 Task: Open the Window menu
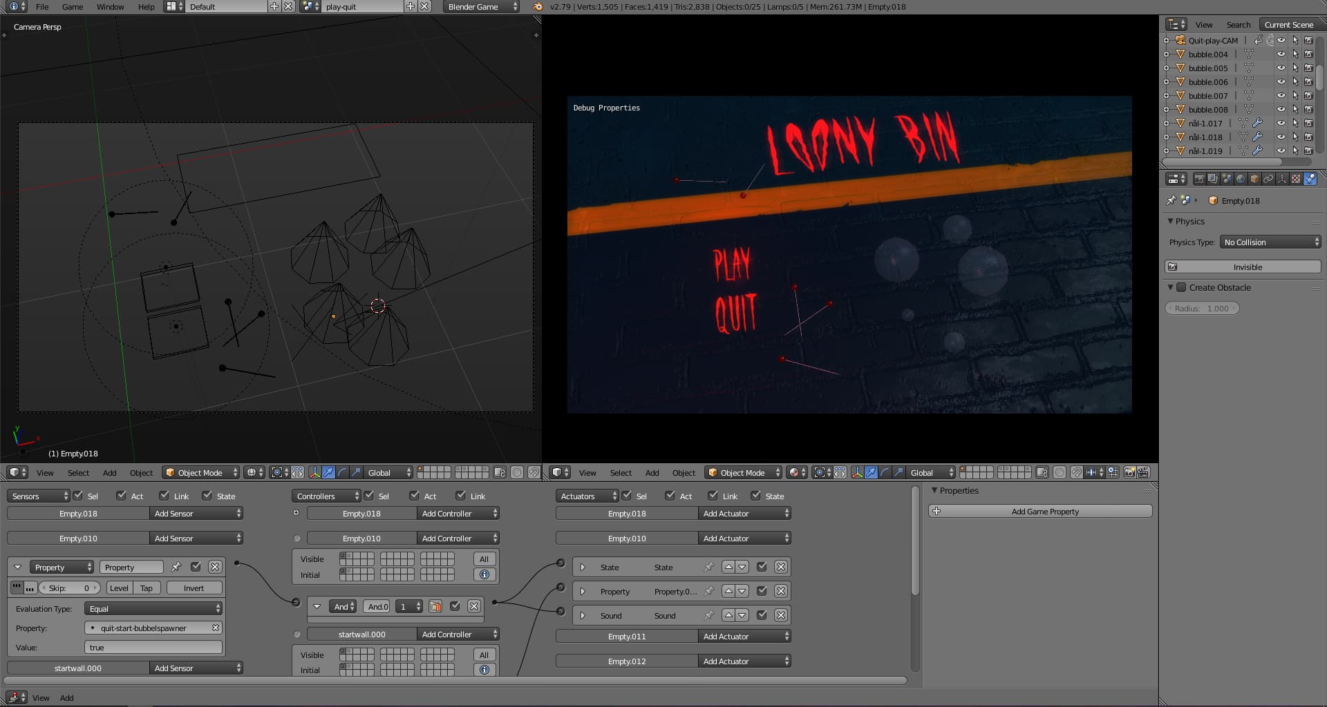(x=110, y=6)
